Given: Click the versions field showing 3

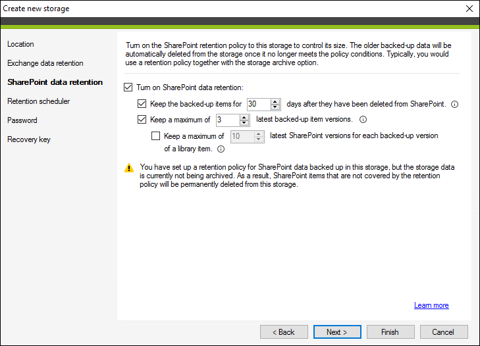Looking at the screenshot, I should (x=228, y=120).
